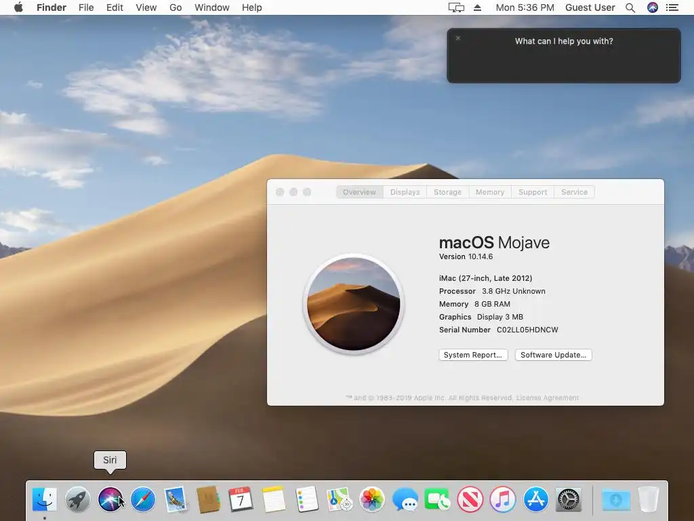Click the System Report... button
Image resolution: width=694 pixels, height=521 pixels.
point(473,355)
